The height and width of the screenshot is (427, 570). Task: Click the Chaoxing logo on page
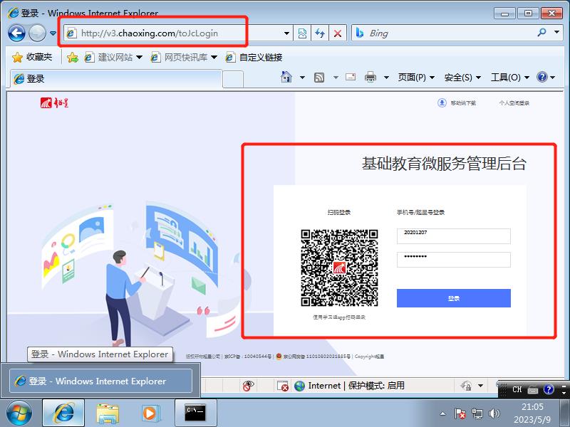(54, 103)
